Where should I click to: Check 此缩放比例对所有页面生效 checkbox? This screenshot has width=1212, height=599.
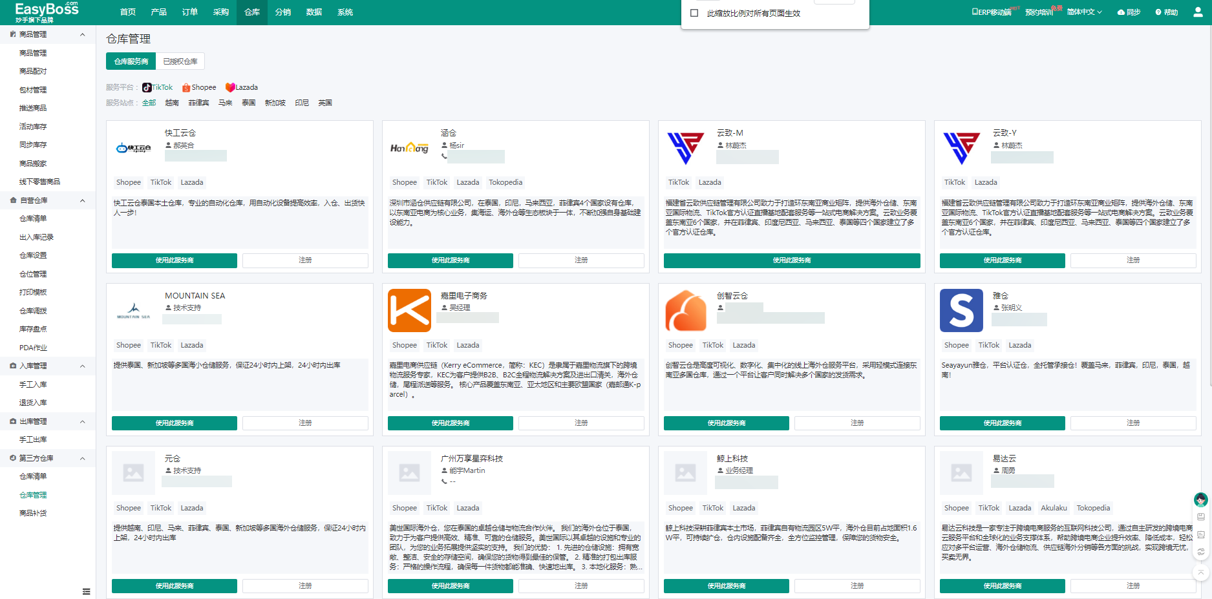pyautogui.click(x=694, y=13)
